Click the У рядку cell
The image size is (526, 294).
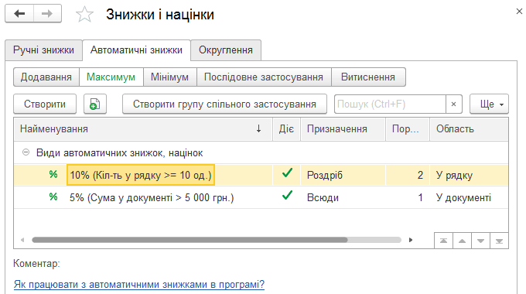click(x=469, y=175)
